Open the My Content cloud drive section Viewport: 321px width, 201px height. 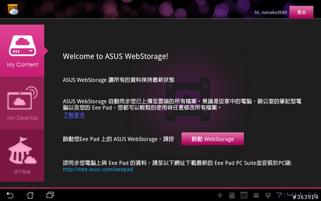22,51
